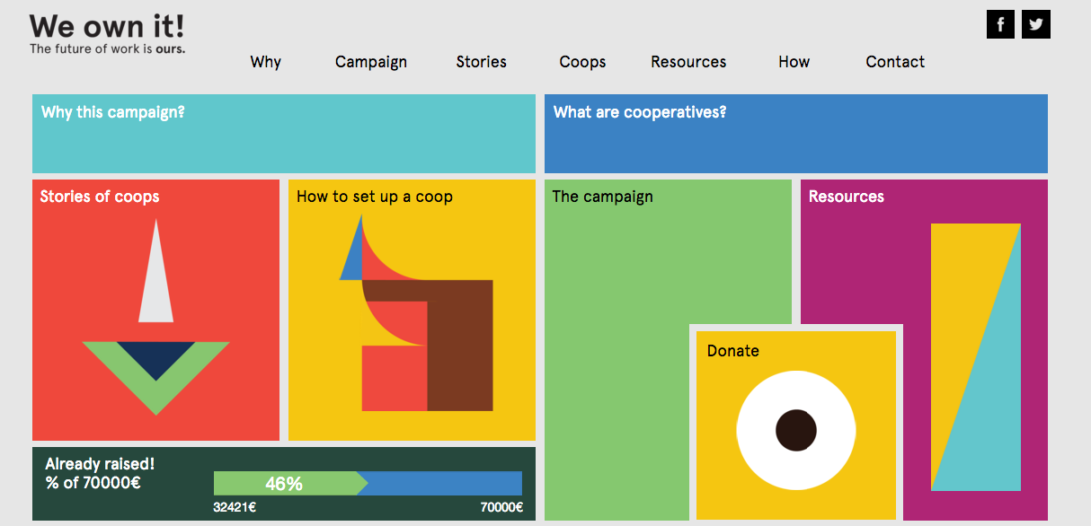This screenshot has width=1091, height=526.
Task: Click the 46% fundraising progress bar
Action: coord(368,484)
